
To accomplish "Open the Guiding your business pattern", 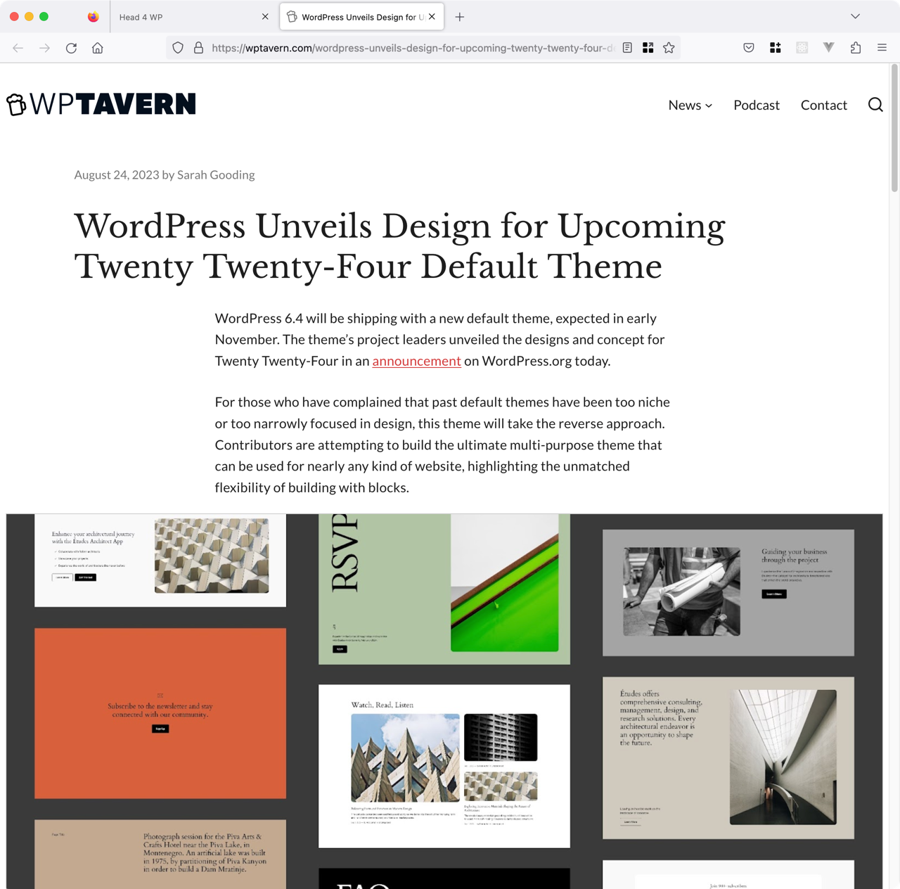I will 728,593.
